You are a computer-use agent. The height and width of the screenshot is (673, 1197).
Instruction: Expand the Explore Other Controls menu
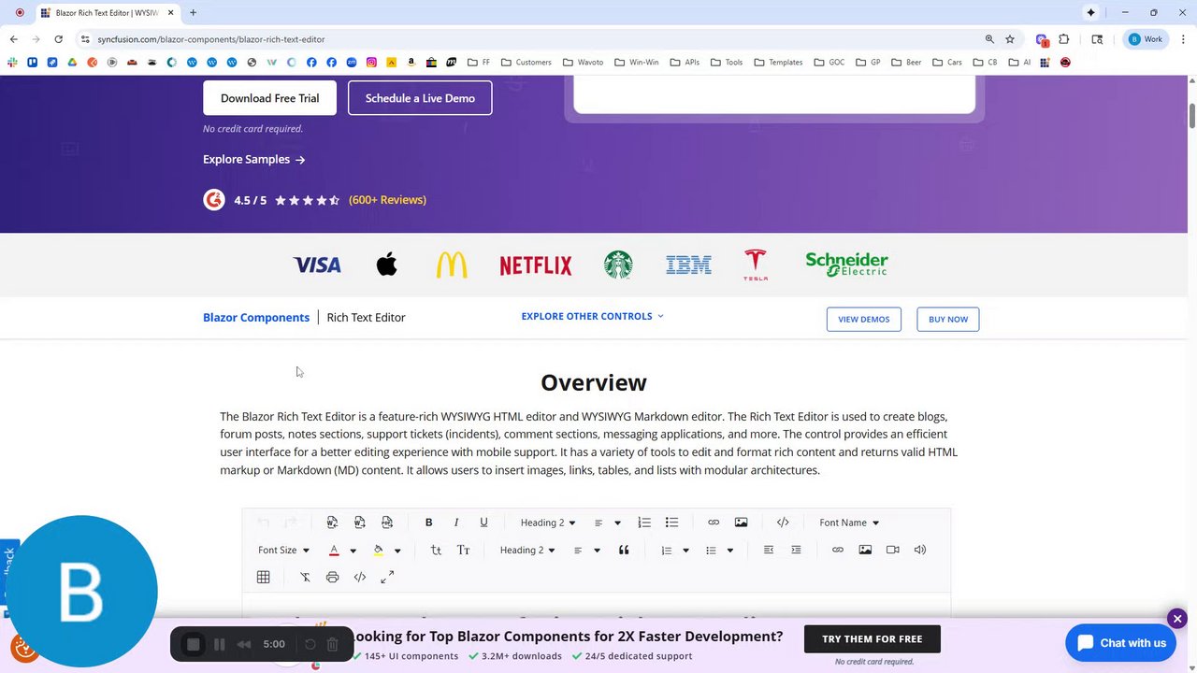[x=593, y=316]
